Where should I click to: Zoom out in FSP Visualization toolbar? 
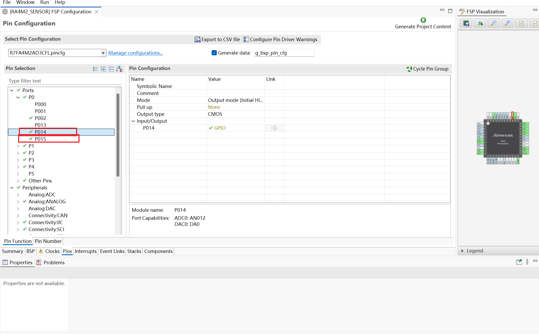click(494, 23)
